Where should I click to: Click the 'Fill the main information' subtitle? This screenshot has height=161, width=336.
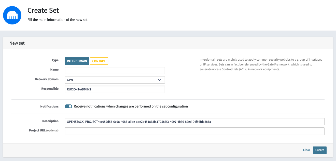click(58, 20)
